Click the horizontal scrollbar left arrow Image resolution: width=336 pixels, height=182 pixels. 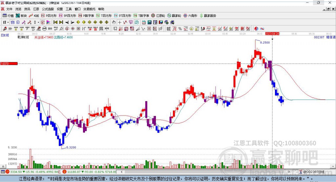122,172
